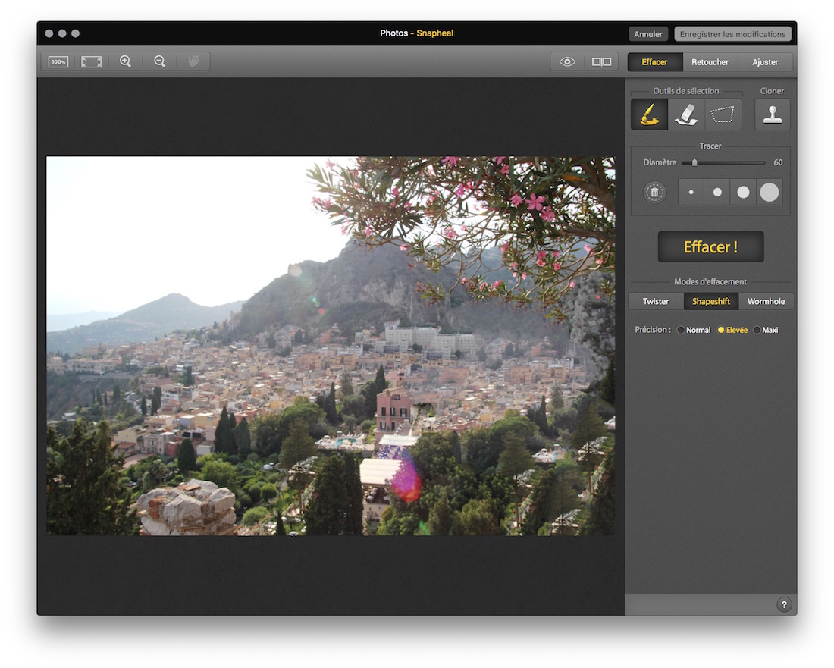Viewport: 834px width, 668px height.
Task: Select Twister erase mode
Action: [x=656, y=302]
